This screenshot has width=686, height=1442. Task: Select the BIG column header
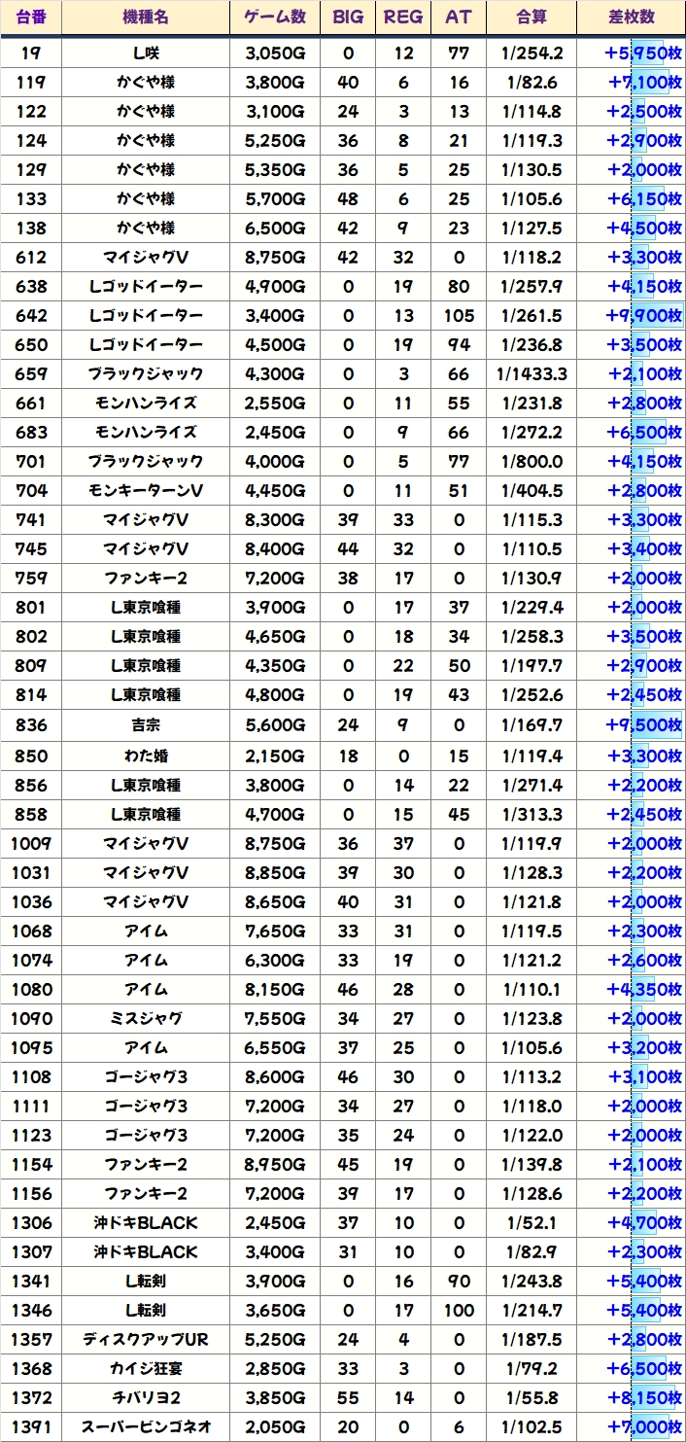tap(348, 18)
